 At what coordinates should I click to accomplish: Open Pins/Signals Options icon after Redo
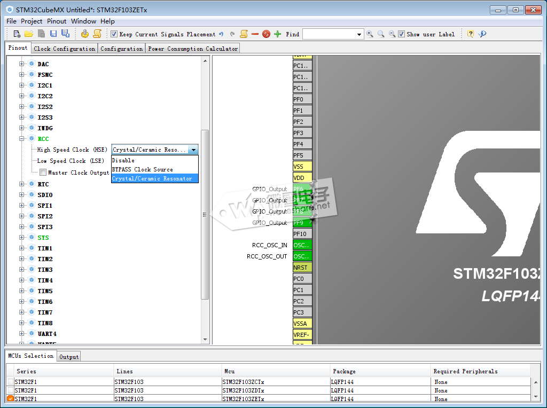[244, 34]
